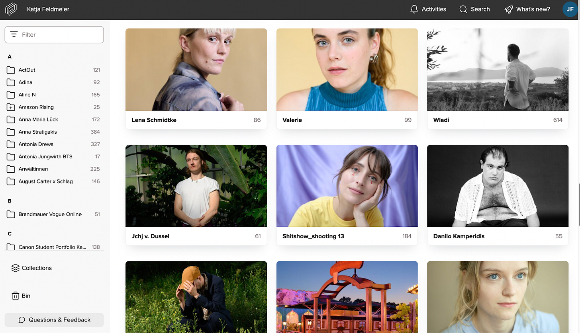The height and width of the screenshot is (333, 580).
Task: Open the Lena Schmidtke gallery thumbnail
Action: pyautogui.click(x=196, y=70)
